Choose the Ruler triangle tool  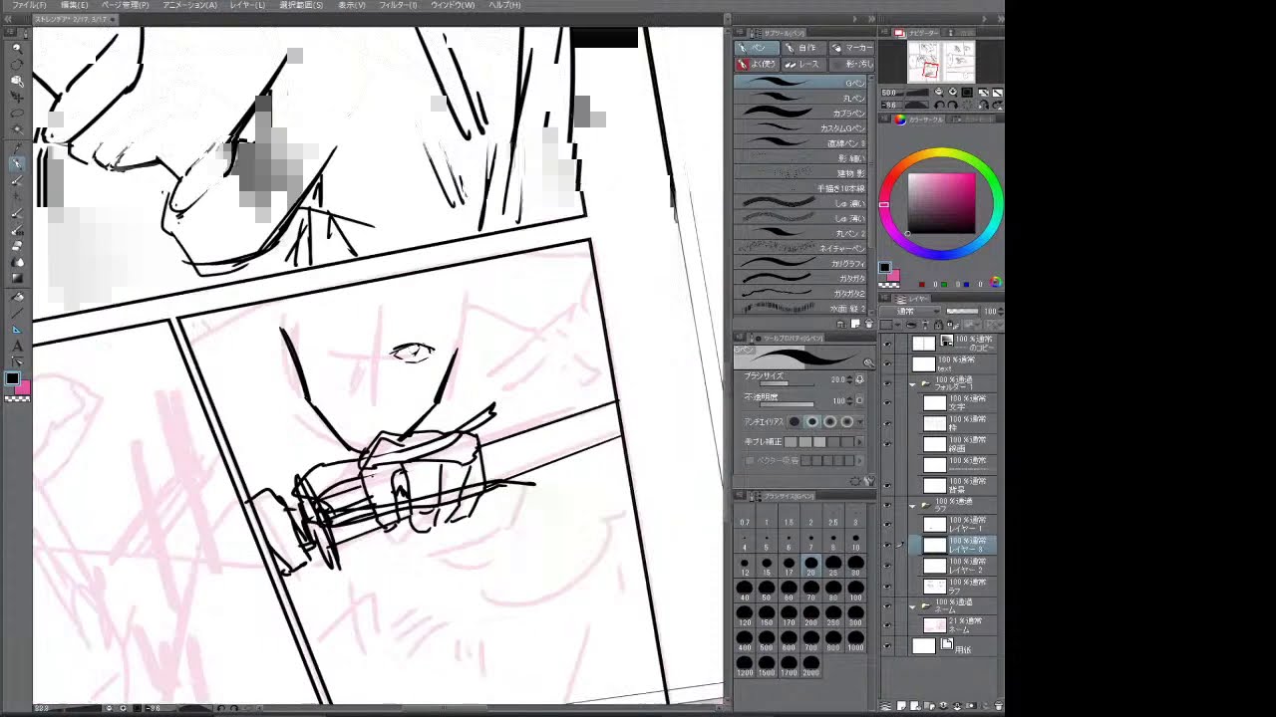(17, 329)
